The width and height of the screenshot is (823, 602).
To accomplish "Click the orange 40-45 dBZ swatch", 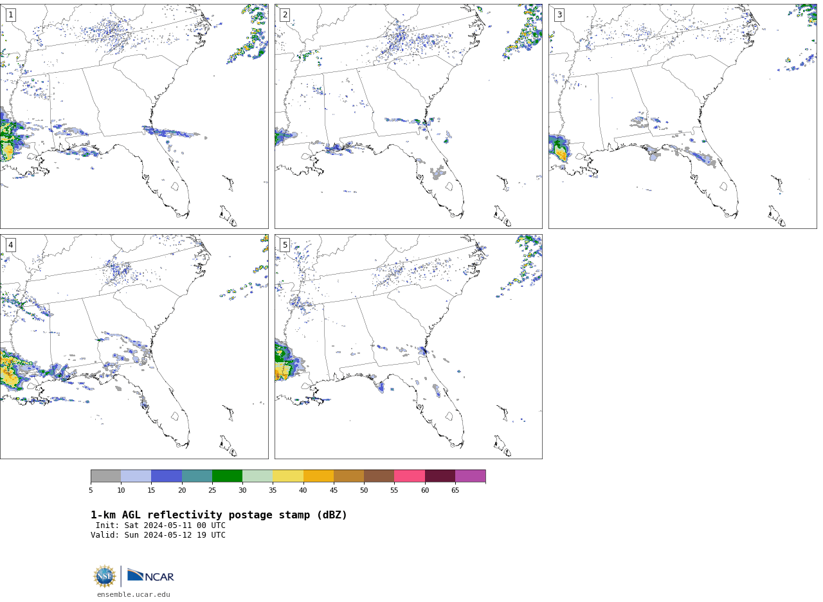I will pyautogui.click(x=318, y=476).
